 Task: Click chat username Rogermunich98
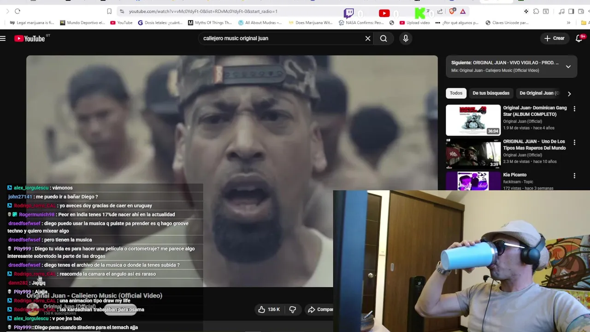(36, 214)
